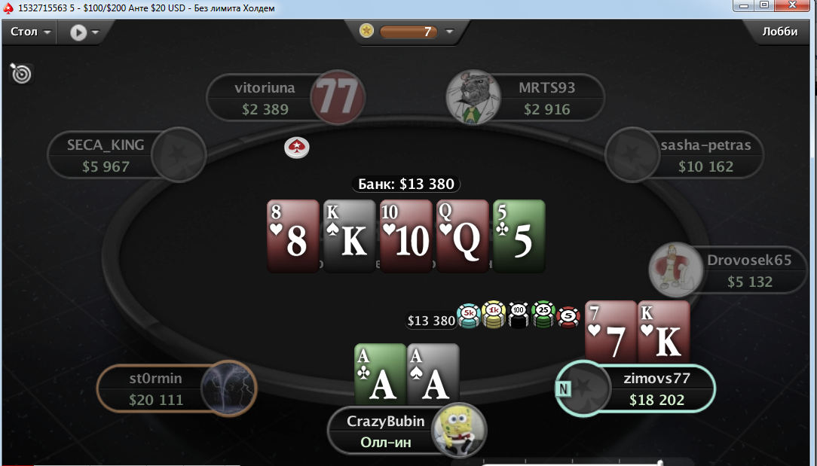
Task: Click the Банк: $13 380 pot label
Action: point(406,184)
